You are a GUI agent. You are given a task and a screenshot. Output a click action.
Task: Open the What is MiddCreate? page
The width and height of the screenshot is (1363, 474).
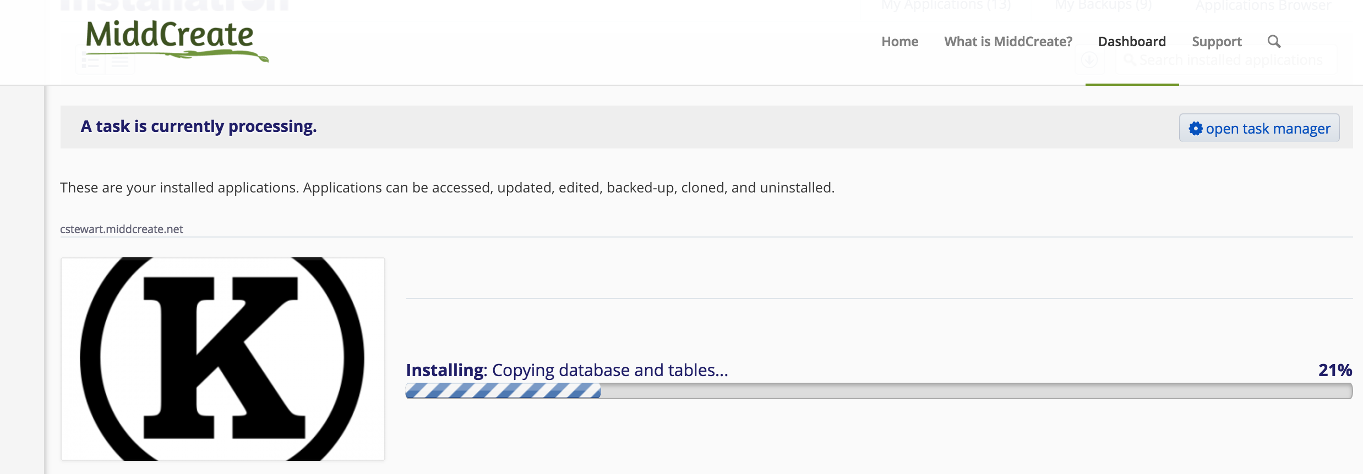1008,42
